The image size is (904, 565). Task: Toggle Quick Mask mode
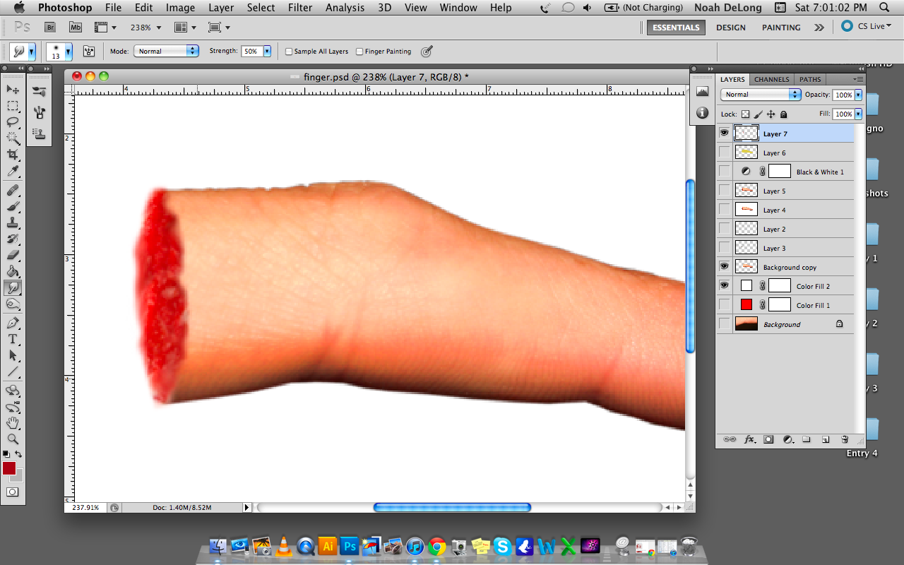[13, 492]
